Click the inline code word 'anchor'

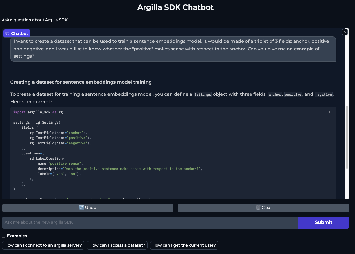coord(275,94)
